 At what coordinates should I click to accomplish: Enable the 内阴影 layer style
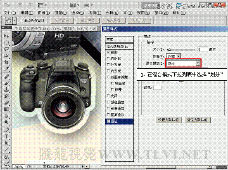tap(108, 58)
